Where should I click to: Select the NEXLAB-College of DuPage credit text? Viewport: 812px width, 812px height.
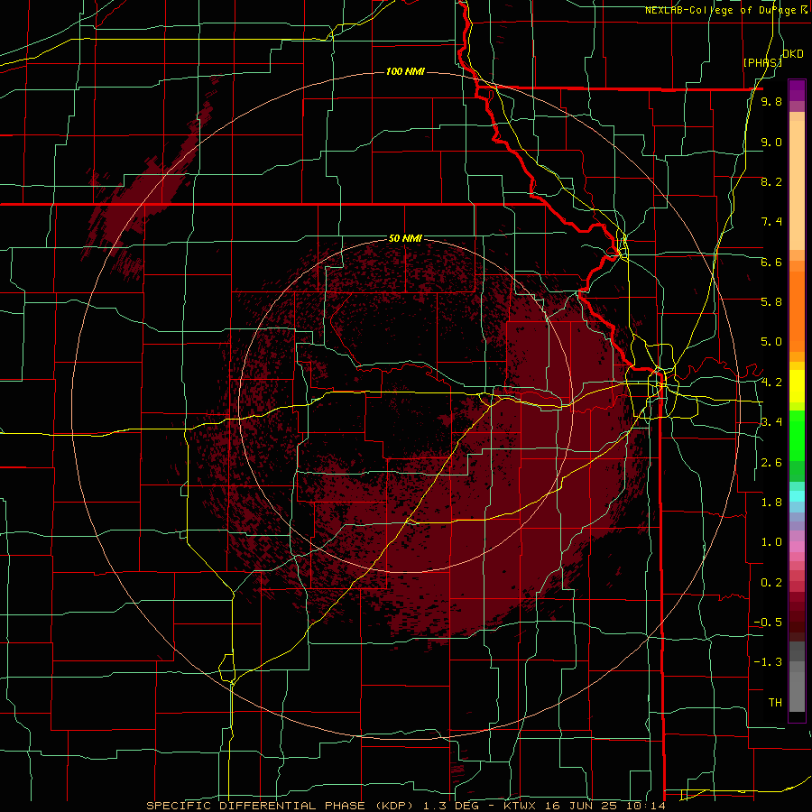click(722, 10)
